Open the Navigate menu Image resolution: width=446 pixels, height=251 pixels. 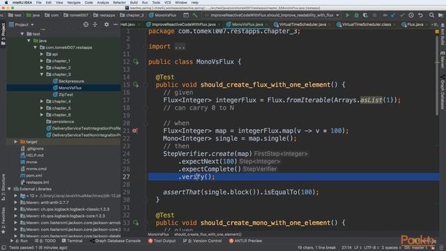tap(74, 3)
